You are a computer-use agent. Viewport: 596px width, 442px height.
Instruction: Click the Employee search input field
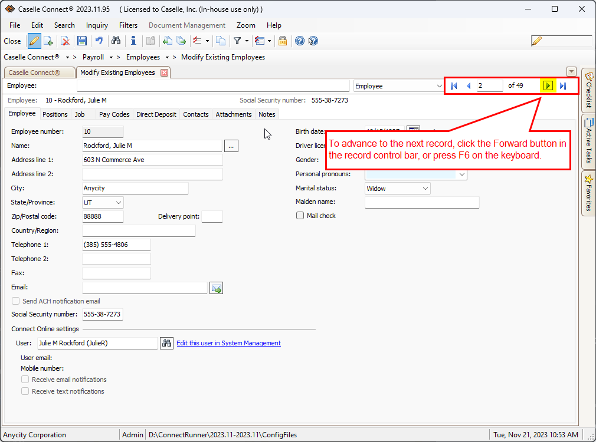[213, 86]
